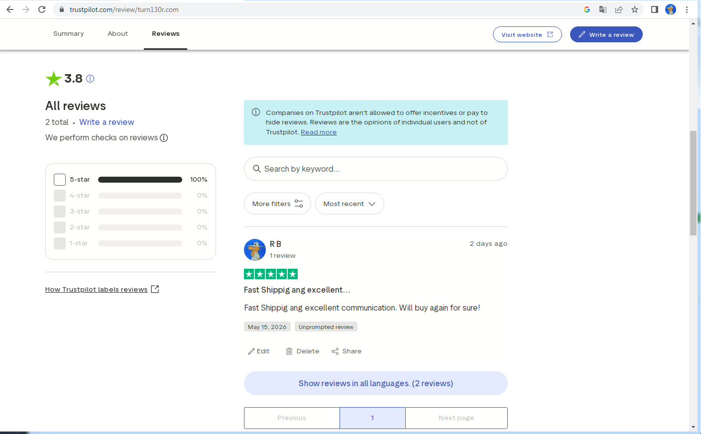This screenshot has width=701, height=434.
Task: Click the 3-star rating bar
Action: [x=140, y=212]
